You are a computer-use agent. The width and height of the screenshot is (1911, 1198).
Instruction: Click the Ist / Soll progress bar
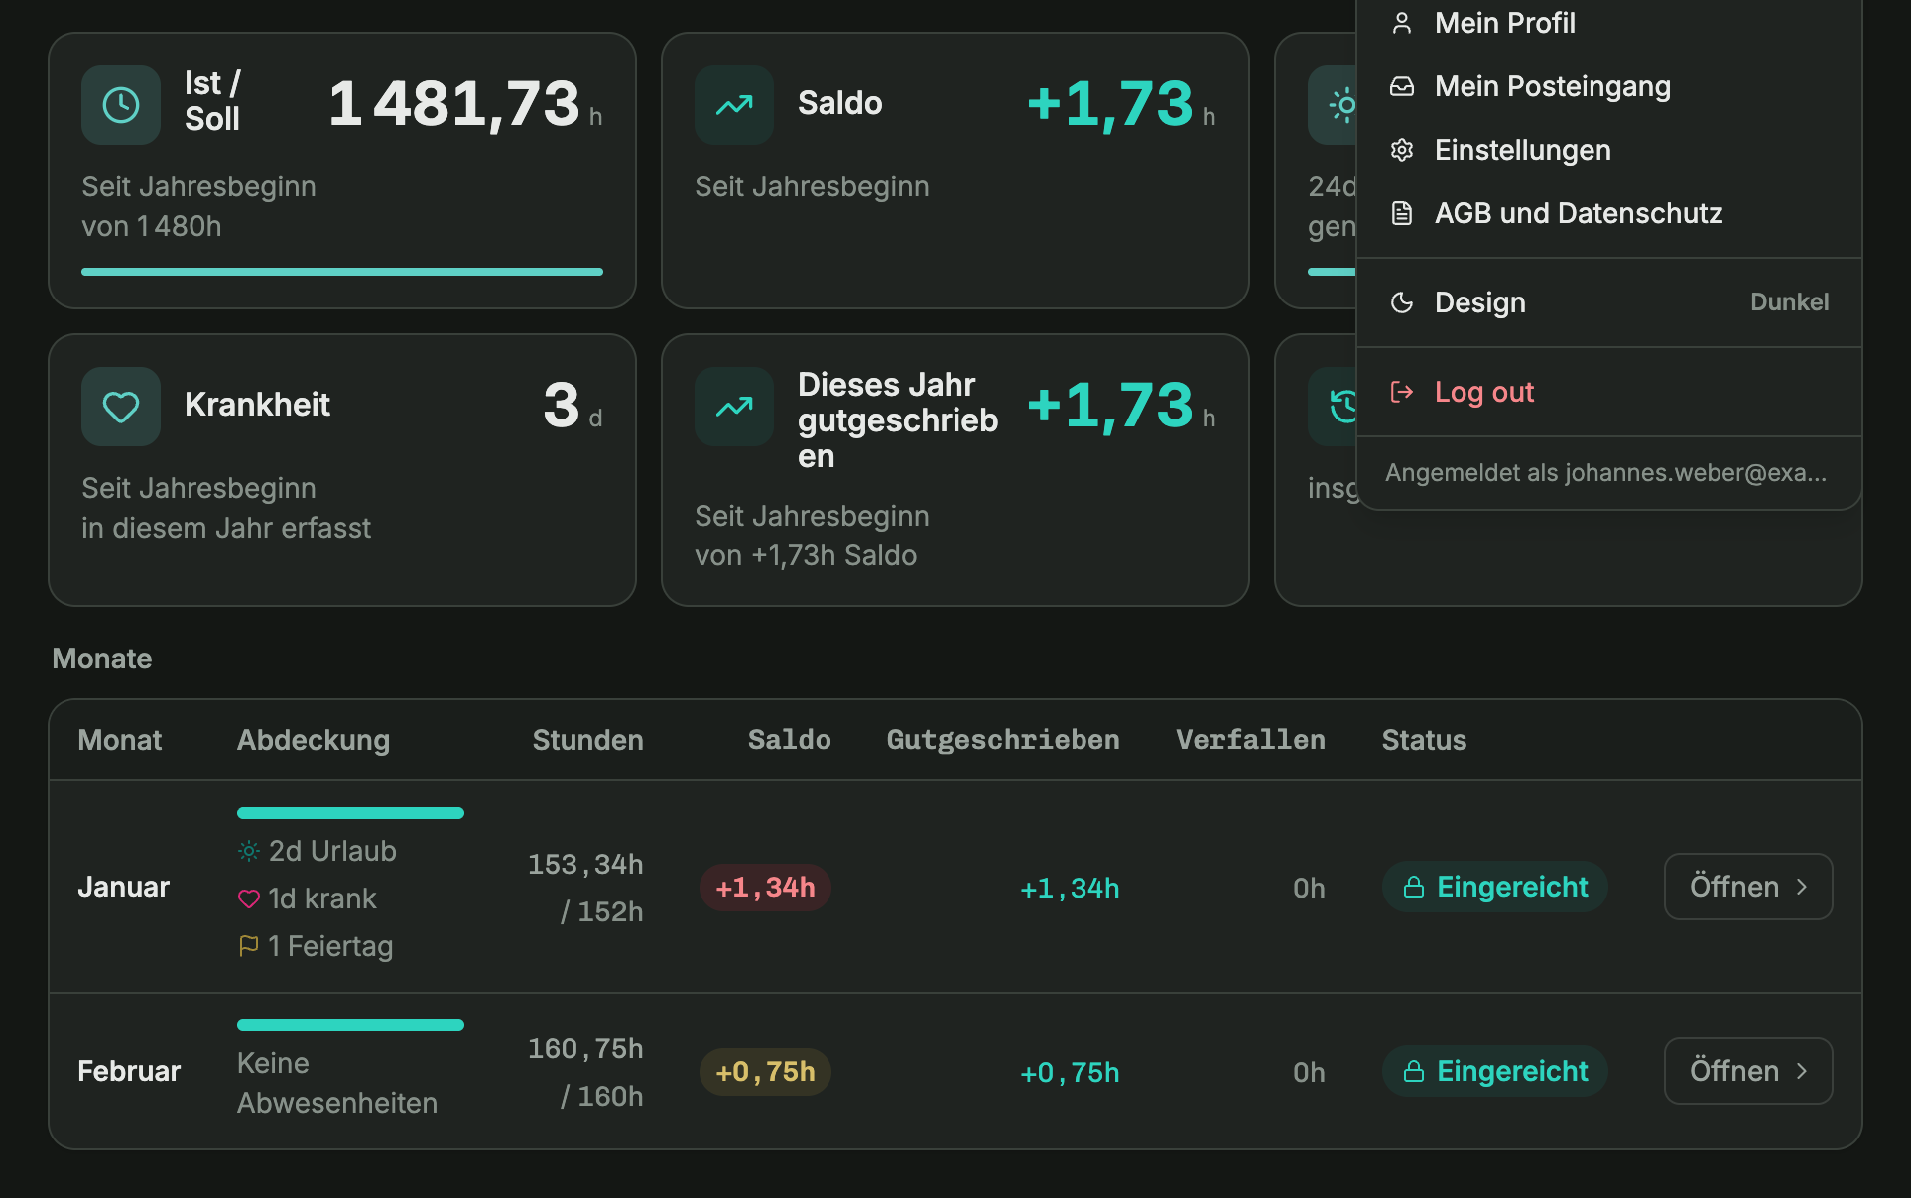coord(342,271)
